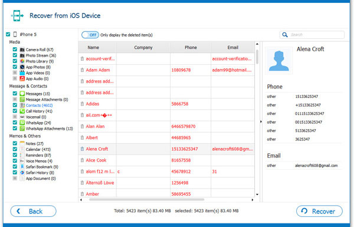The height and width of the screenshot is (227, 354).
Task: Click the WhatsApp icon
Action: coord(22,123)
